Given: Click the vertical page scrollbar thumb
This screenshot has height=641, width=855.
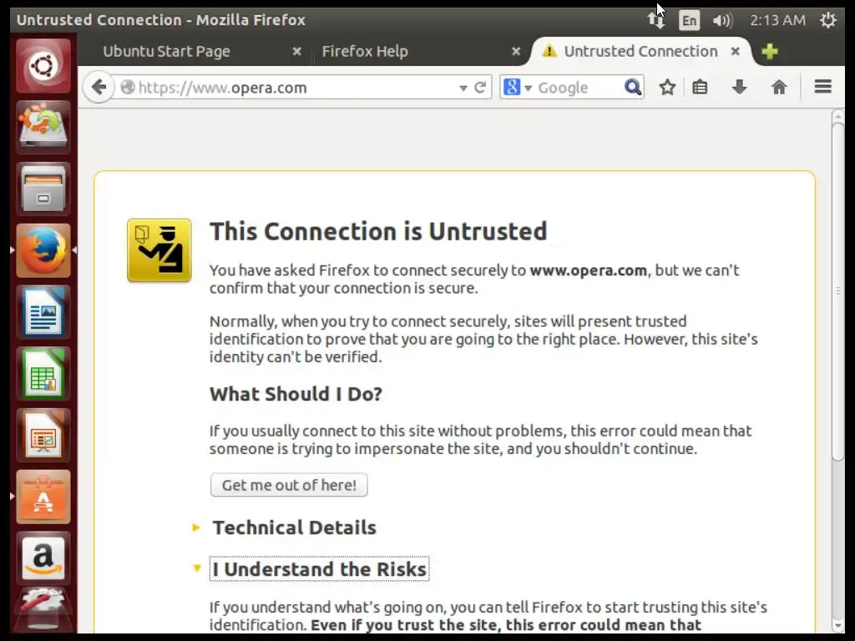Looking at the screenshot, I should [838, 291].
